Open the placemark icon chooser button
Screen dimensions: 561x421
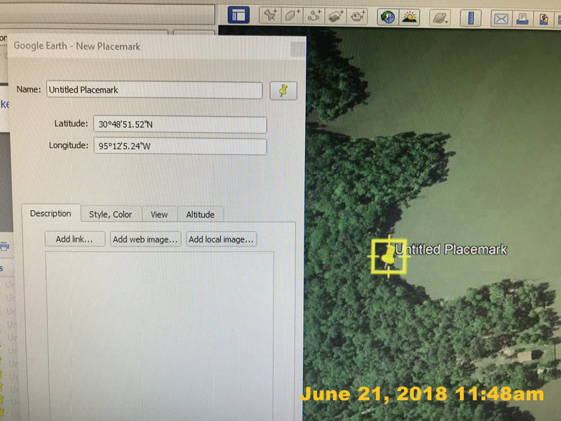(x=283, y=91)
